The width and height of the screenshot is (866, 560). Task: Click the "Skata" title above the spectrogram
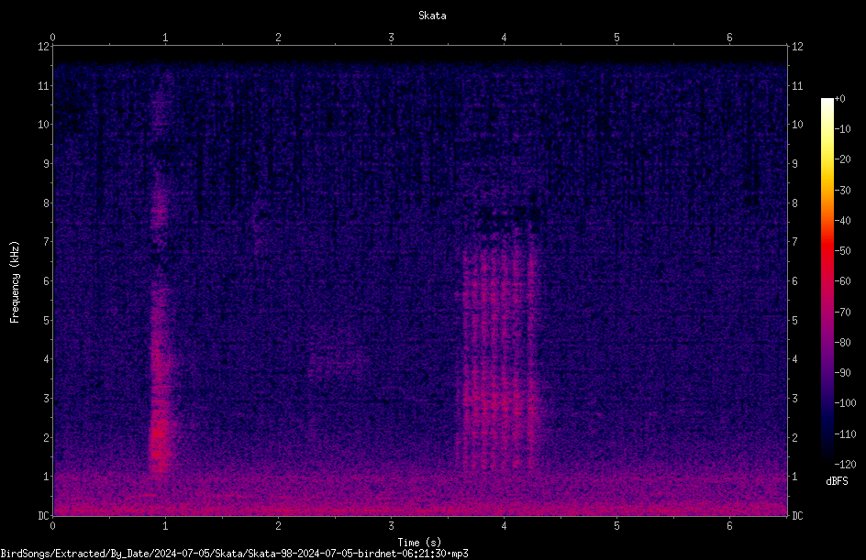(432, 16)
